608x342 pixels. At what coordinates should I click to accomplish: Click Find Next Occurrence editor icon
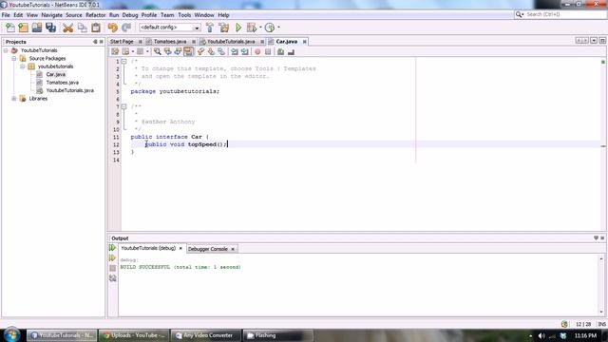tap(178, 51)
